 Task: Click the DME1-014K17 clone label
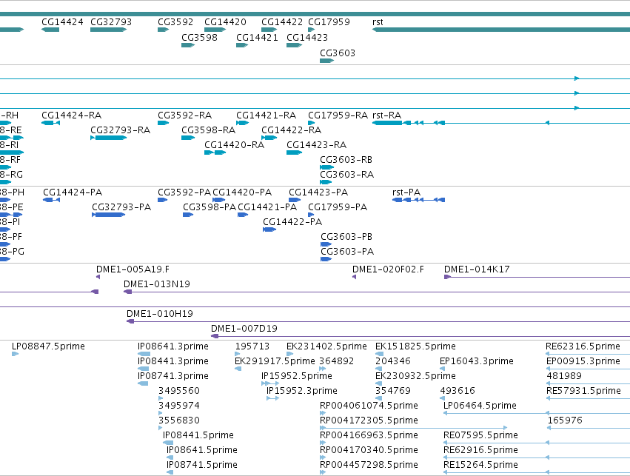477,269
